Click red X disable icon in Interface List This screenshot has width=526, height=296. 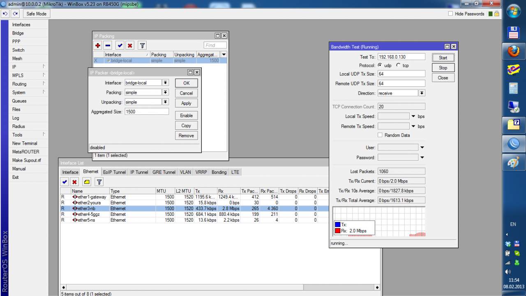(x=74, y=182)
